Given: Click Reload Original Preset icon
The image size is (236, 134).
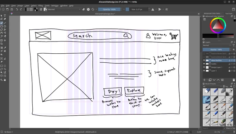Looking at the screenshot, I should [93, 9].
